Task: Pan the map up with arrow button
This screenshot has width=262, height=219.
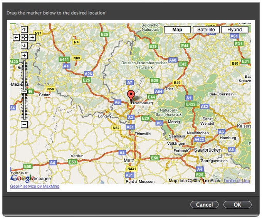Action: (24, 30)
